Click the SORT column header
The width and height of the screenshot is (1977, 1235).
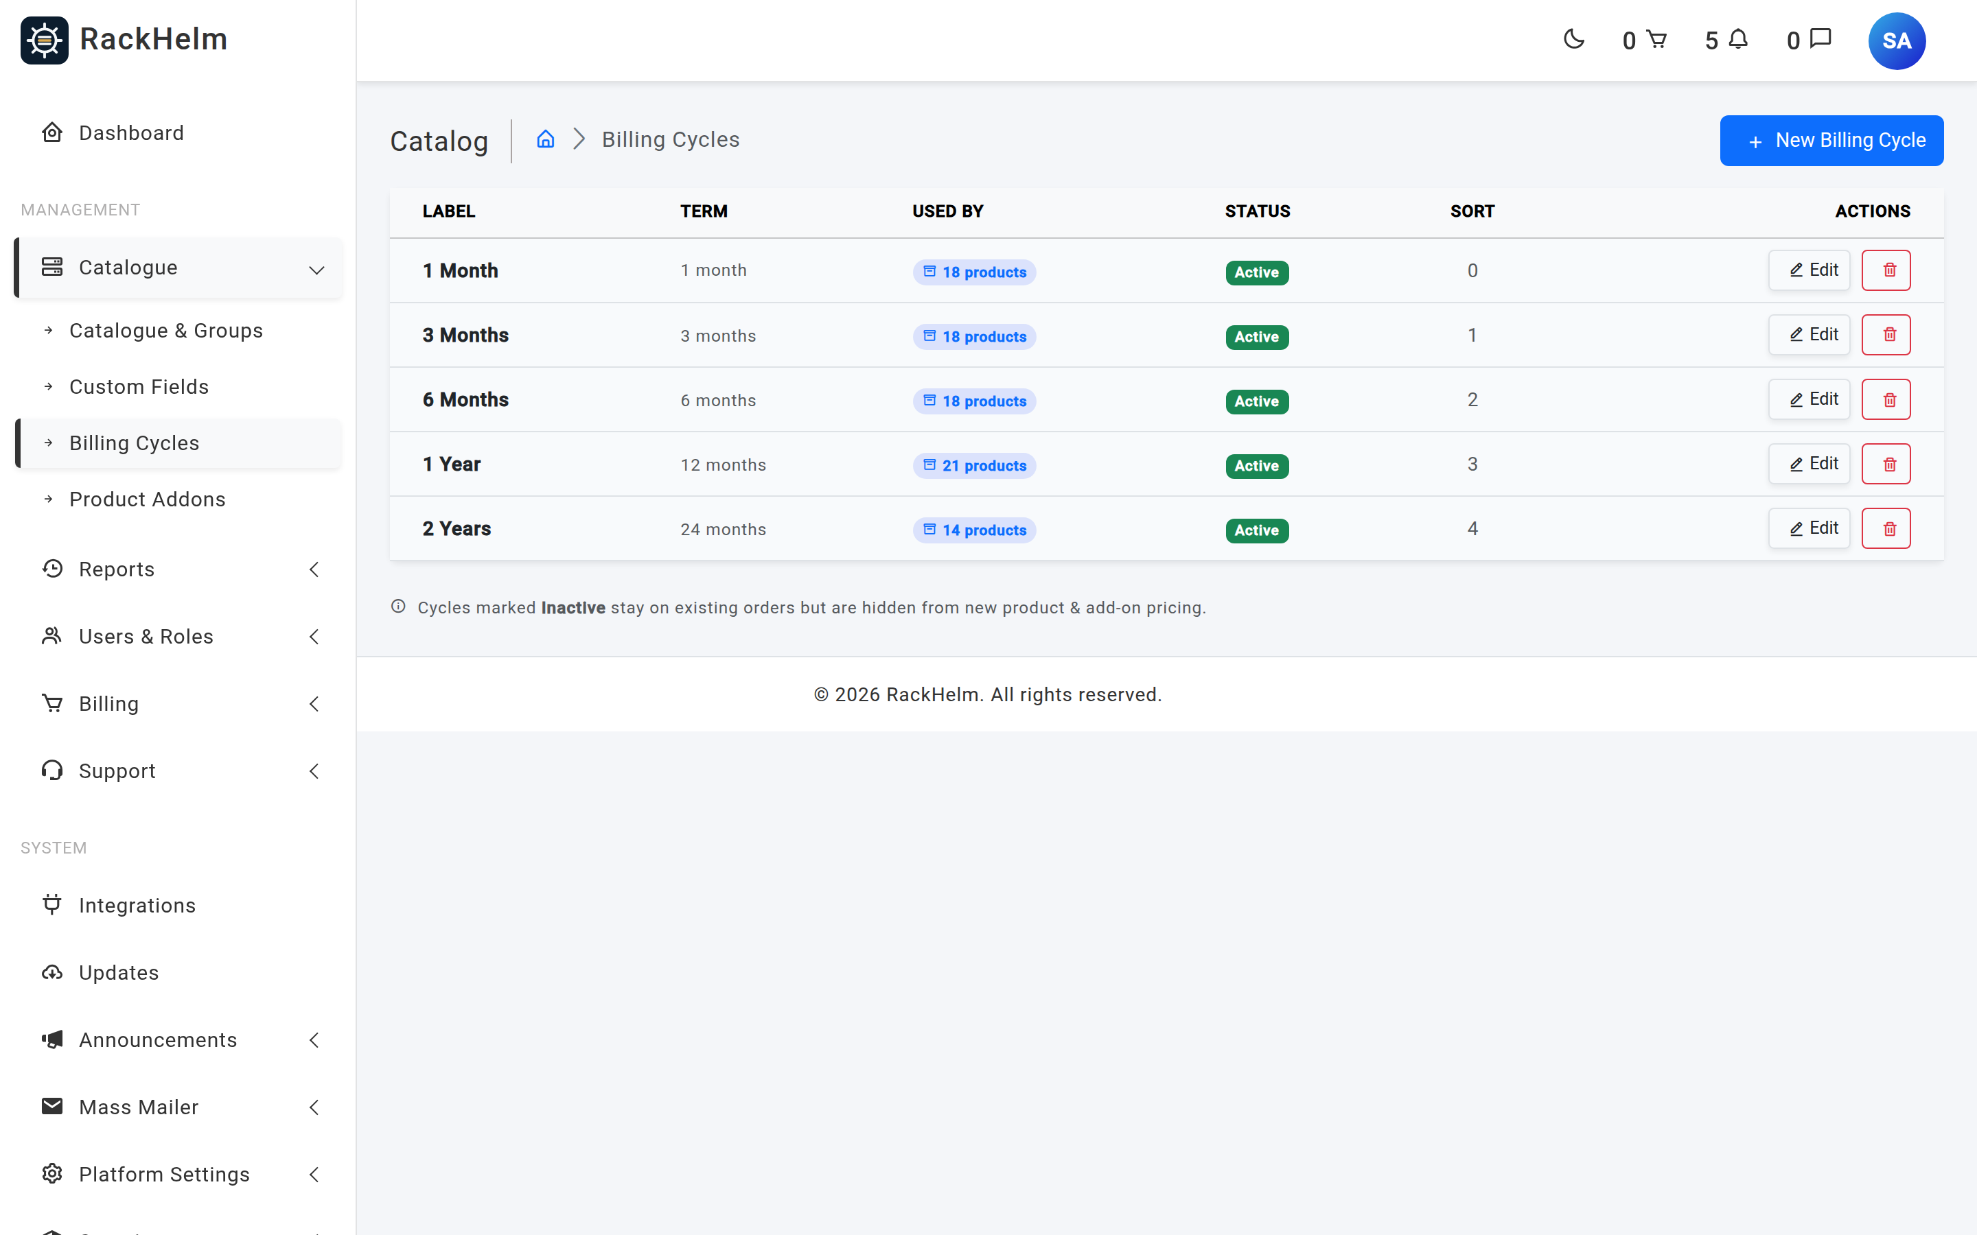click(x=1472, y=211)
